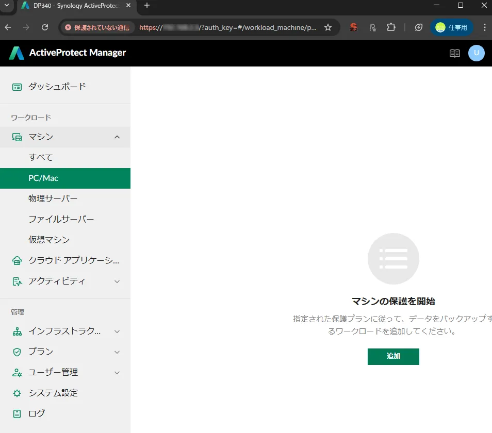492x433 pixels.
Task: Expand the プラン section chevron
Action: (117, 352)
